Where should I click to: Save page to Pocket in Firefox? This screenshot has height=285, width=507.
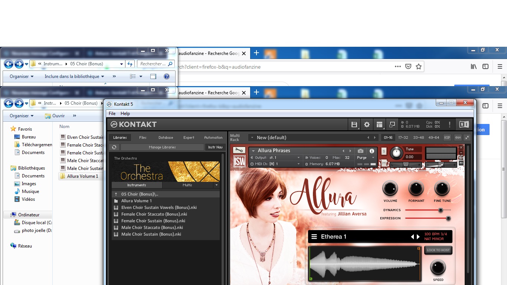tap(408, 66)
